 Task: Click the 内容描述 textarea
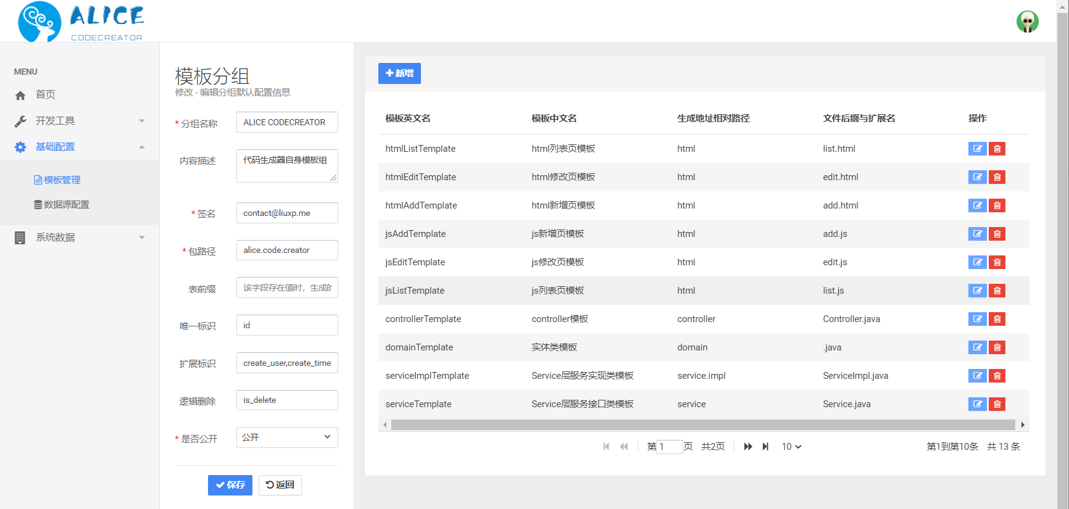(x=287, y=166)
